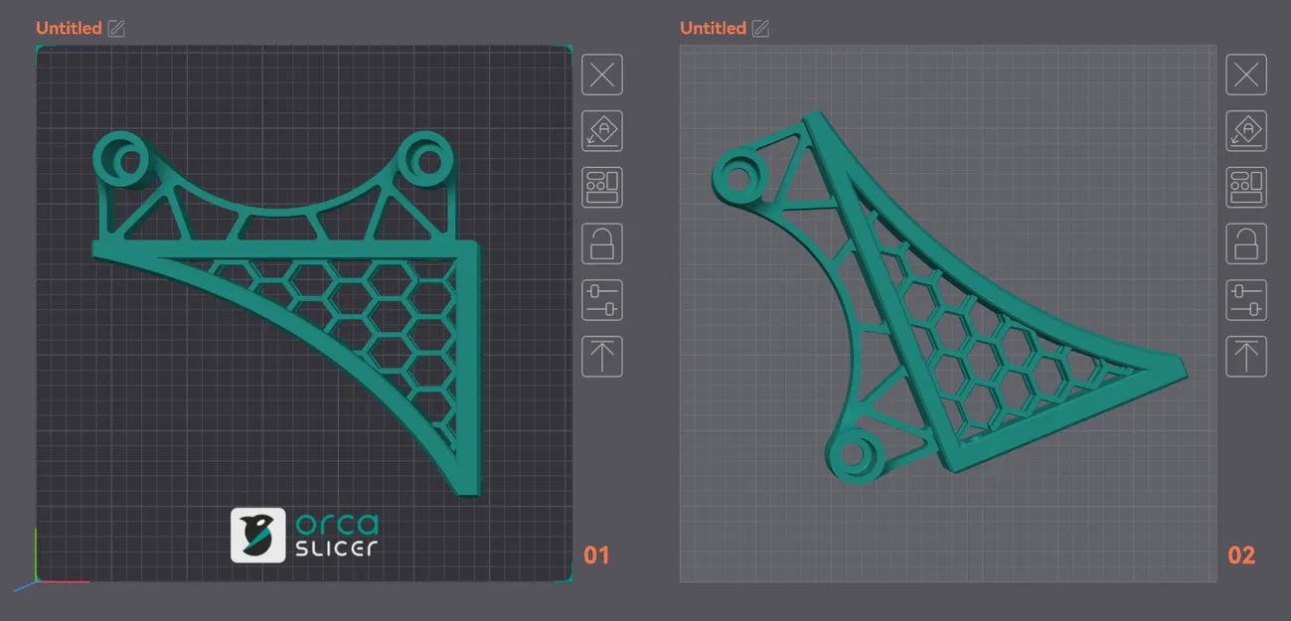Open plate 02 settings sliders icon
The image size is (1291, 621).
1246,300
